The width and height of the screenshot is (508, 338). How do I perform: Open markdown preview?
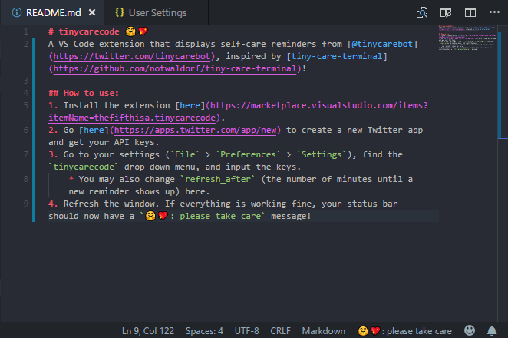click(x=422, y=12)
